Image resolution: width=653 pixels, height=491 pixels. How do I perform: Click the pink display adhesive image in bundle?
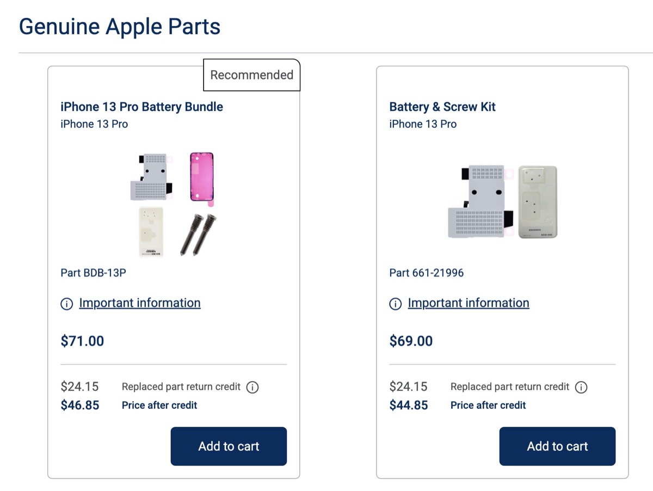201,177
